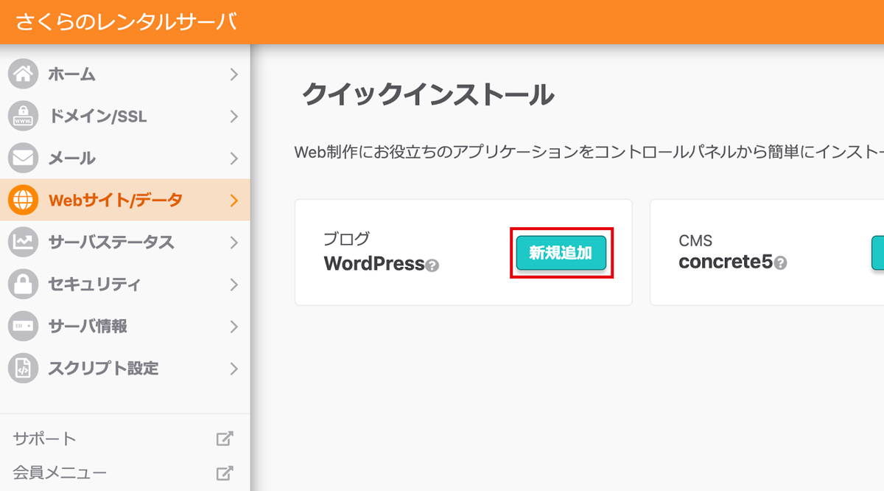Click help question mark beside WordPress
The height and width of the screenshot is (491, 884).
pyautogui.click(x=432, y=265)
